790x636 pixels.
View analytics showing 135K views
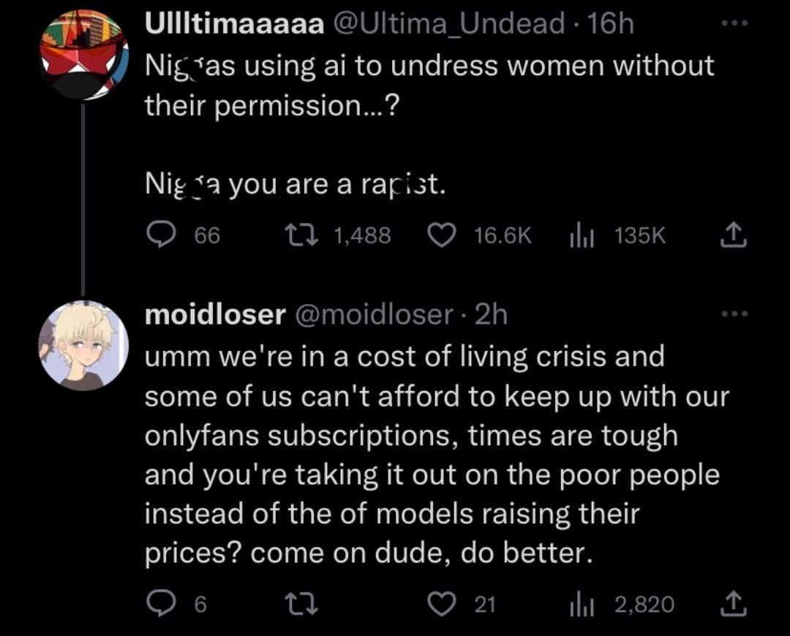point(579,235)
